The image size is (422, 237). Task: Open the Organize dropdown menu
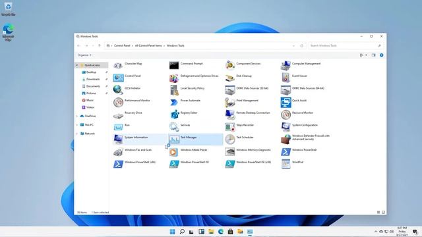[84, 55]
